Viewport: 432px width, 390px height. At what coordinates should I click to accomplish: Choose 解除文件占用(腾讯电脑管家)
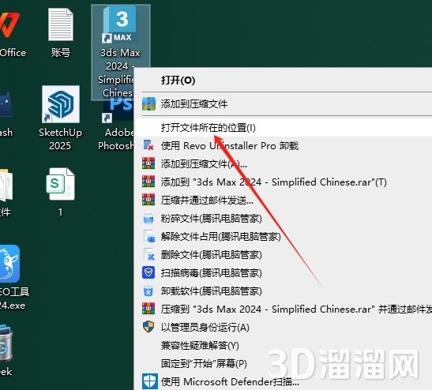[x=284, y=237]
